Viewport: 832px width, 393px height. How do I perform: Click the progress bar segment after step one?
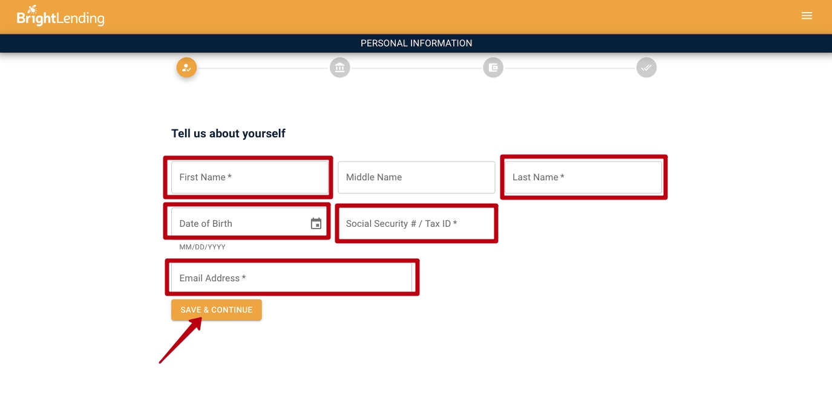(263, 67)
